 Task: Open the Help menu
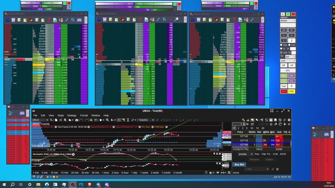click(x=106, y=115)
